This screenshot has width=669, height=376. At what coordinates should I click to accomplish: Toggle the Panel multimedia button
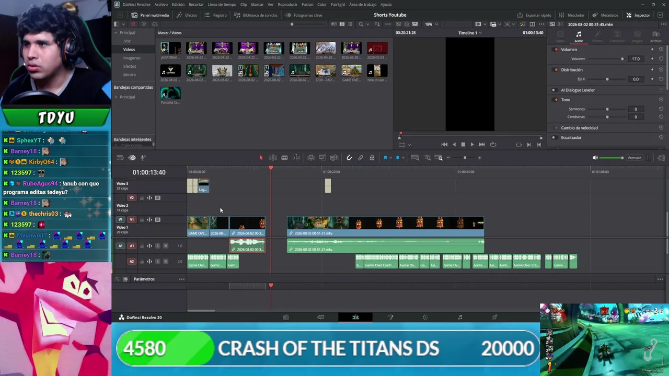pos(151,15)
